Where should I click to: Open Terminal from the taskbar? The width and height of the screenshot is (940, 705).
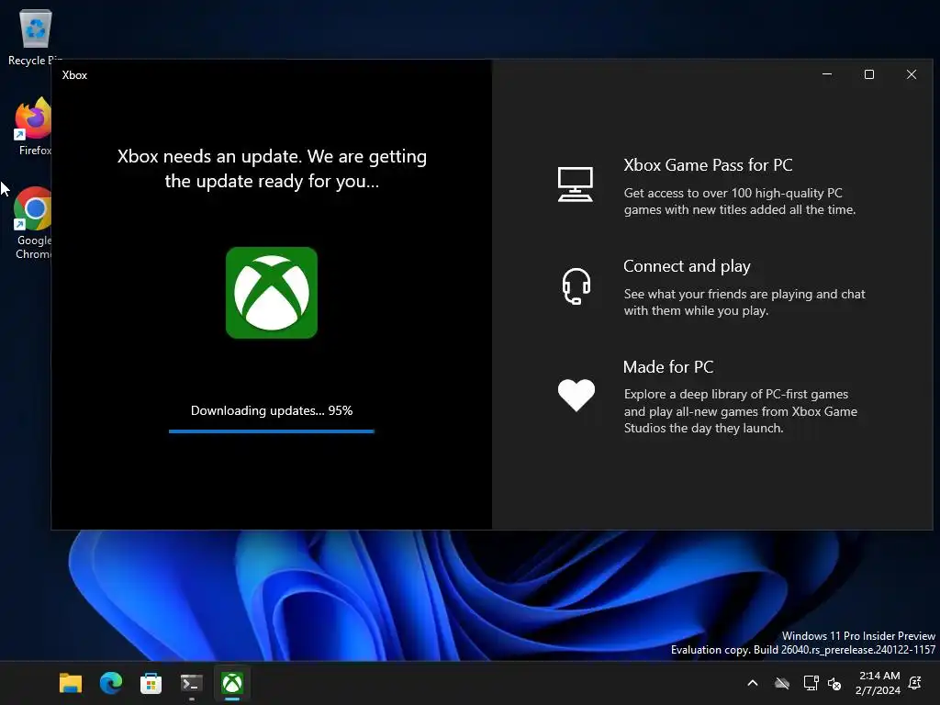pos(192,683)
